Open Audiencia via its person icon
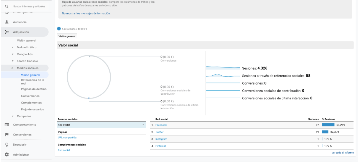Viewport: 358px width, 163px height. click(7, 22)
